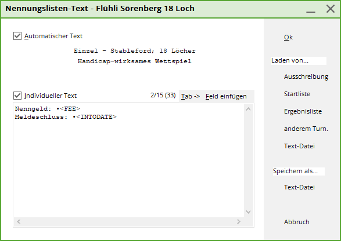Screen dimensions: 341x241
Task: Cancel with the Abbruch button
Action: pos(297,222)
